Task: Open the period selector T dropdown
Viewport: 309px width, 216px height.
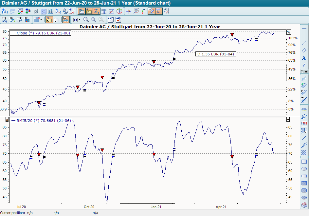Action: [40, 19]
